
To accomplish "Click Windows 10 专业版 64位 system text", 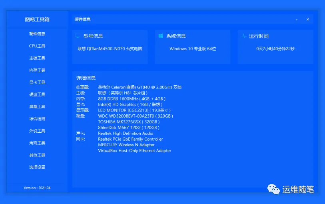I will click(x=193, y=49).
